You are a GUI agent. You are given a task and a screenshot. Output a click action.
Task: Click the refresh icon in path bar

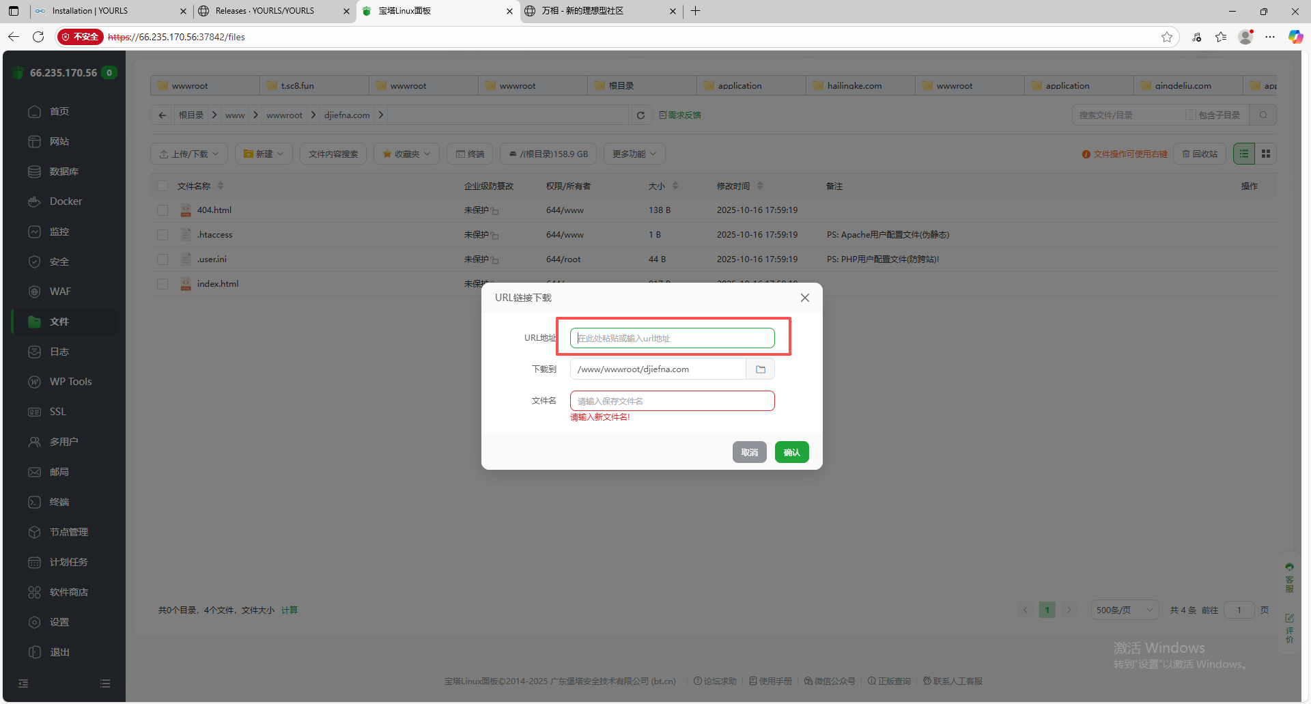click(x=640, y=115)
